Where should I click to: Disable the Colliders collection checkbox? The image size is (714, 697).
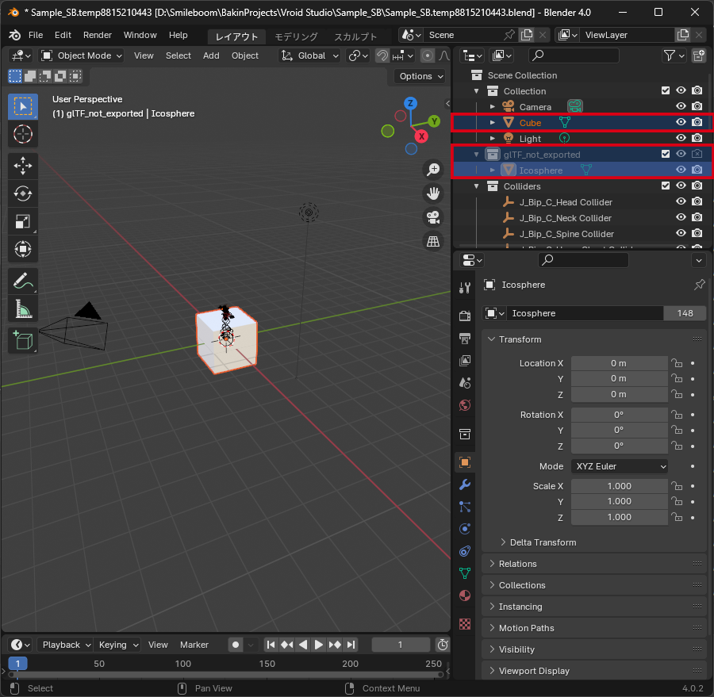pos(665,186)
